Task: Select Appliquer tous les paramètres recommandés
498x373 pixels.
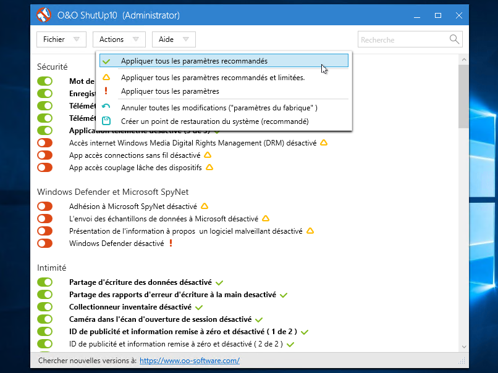Action: (194, 61)
